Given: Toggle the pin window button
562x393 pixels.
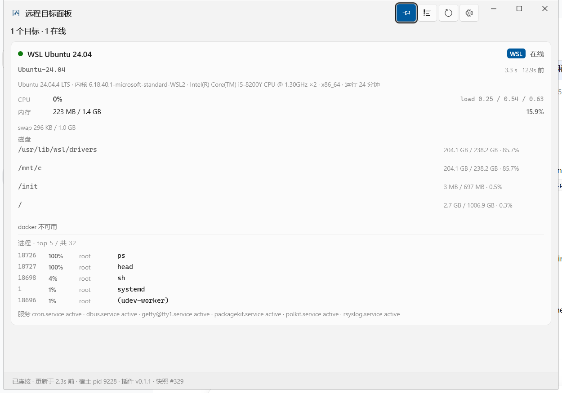Looking at the screenshot, I should (406, 13).
